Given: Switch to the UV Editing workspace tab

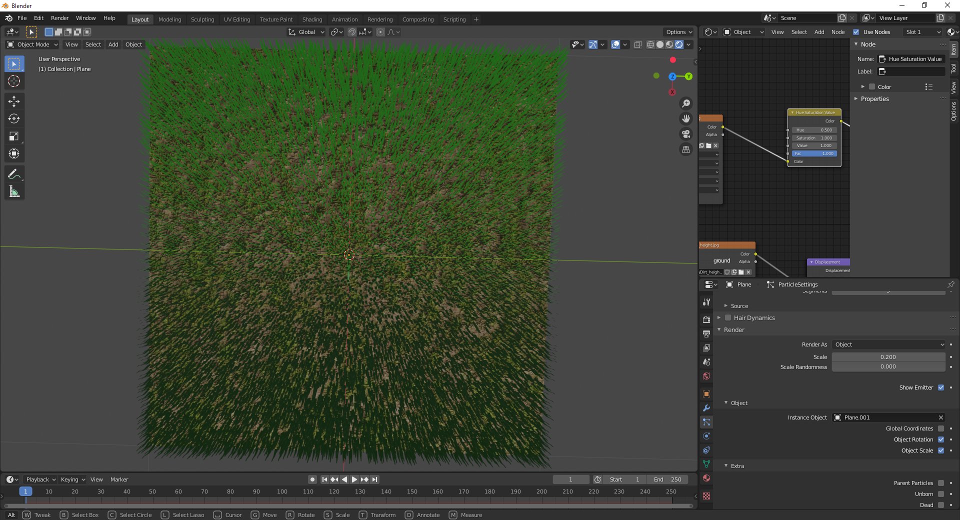Looking at the screenshot, I should point(237,19).
